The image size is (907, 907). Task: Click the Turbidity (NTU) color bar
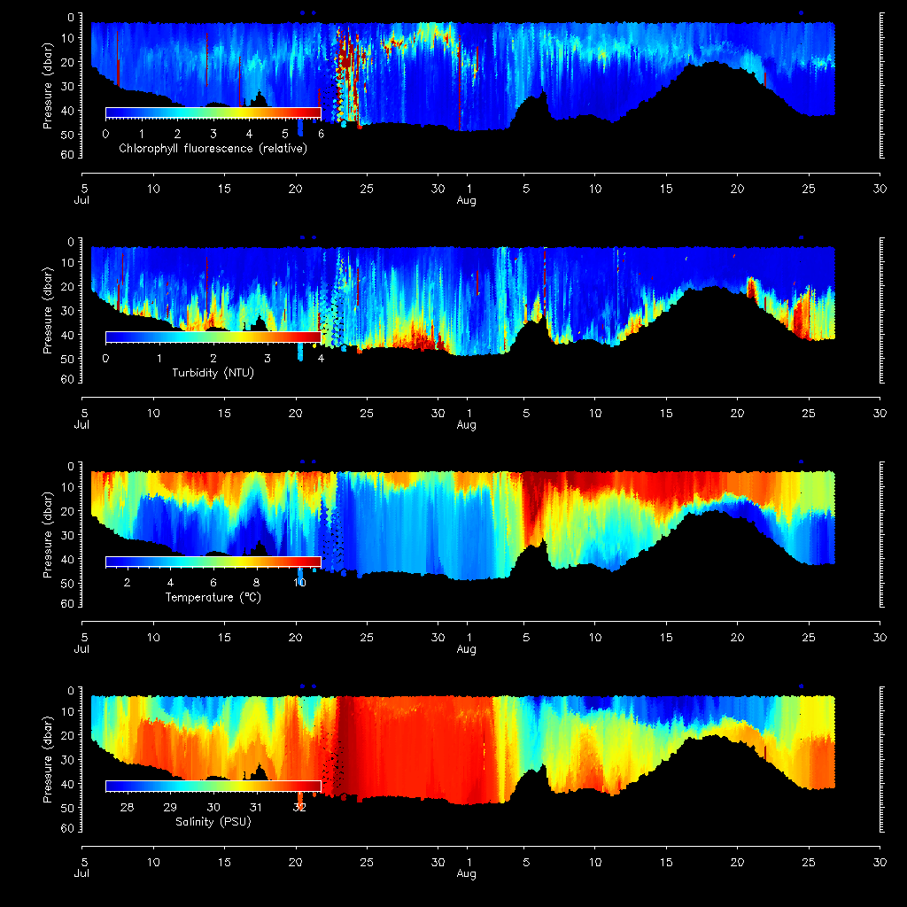(x=213, y=337)
